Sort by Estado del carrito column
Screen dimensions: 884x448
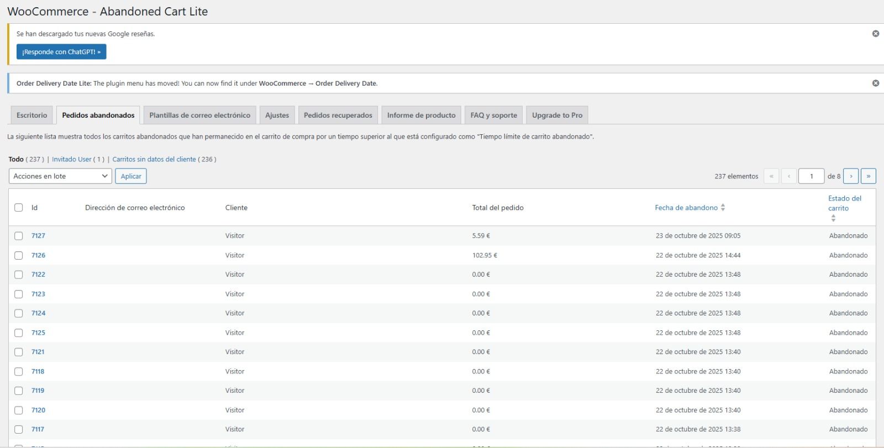tap(844, 203)
